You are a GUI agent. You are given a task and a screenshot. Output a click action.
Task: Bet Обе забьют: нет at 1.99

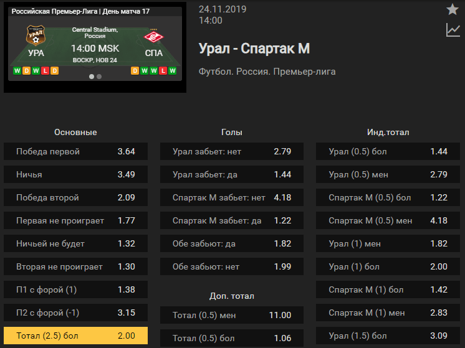[x=232, y=266]
